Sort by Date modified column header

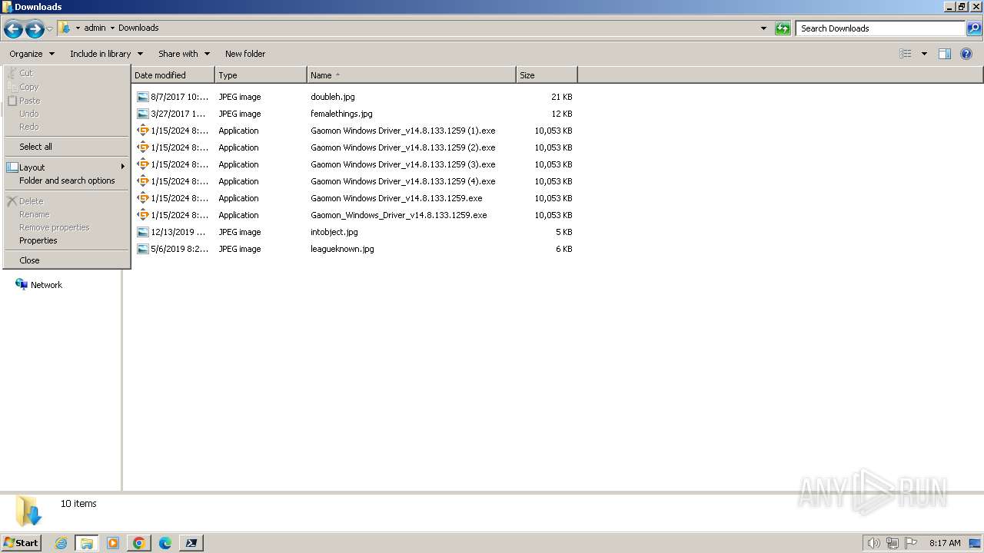[173, 75]
